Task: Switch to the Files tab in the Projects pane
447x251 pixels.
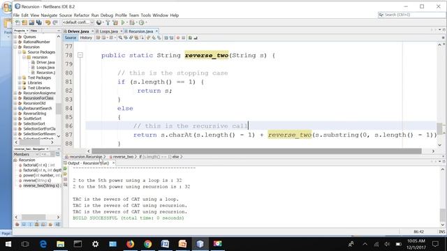Action: tap(34, 31)
